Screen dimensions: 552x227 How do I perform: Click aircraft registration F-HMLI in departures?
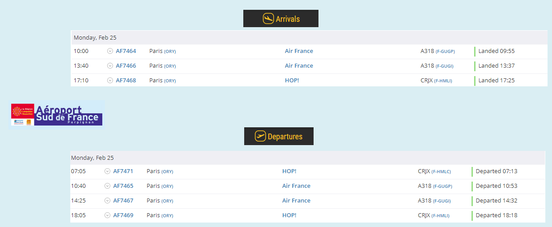[x=440, y=216]
